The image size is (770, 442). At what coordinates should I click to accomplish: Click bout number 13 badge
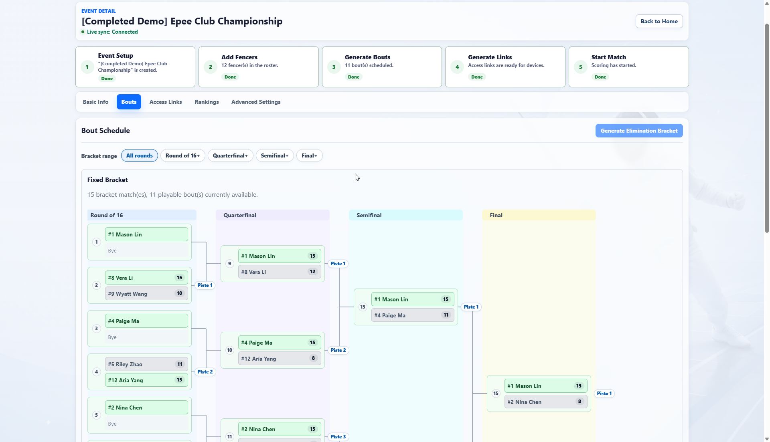coord(363,307)
